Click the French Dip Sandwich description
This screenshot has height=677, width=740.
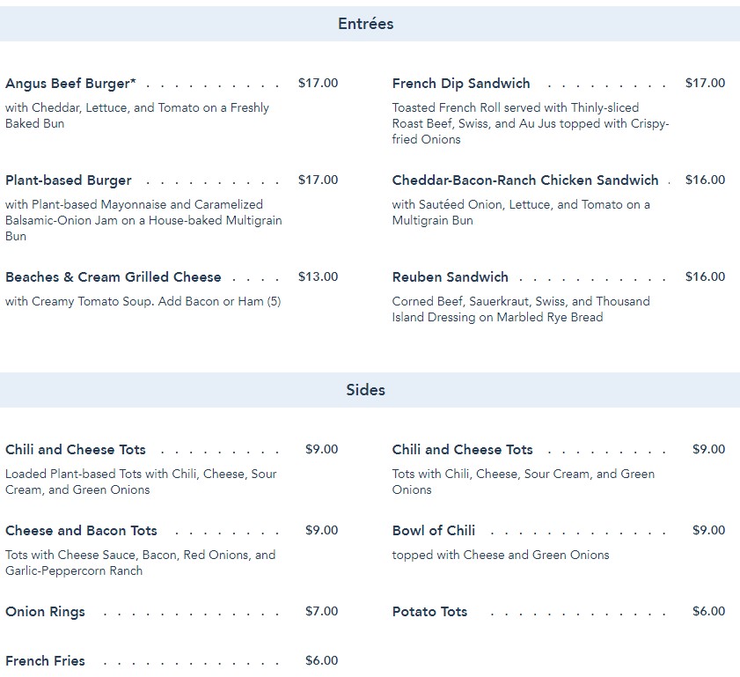531,124
